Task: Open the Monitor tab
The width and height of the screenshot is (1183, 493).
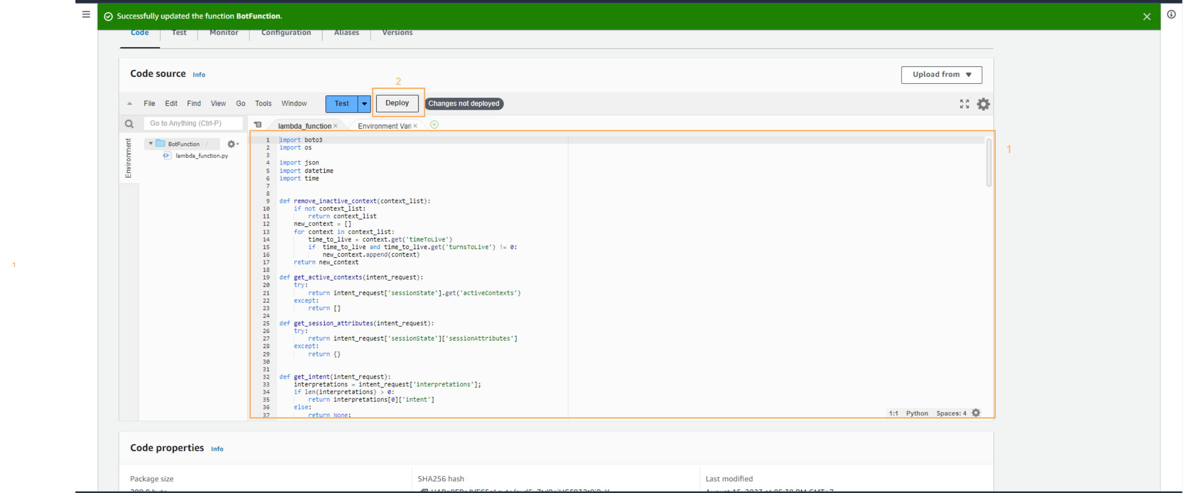Action: [x=223, y=32]
